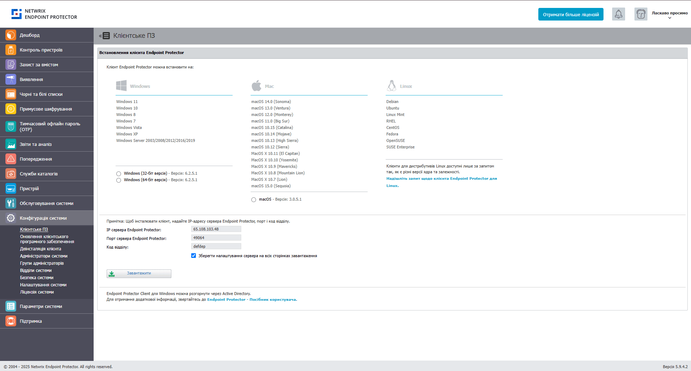Click the Apple logo above macOS versions

[x=256, y=85]
